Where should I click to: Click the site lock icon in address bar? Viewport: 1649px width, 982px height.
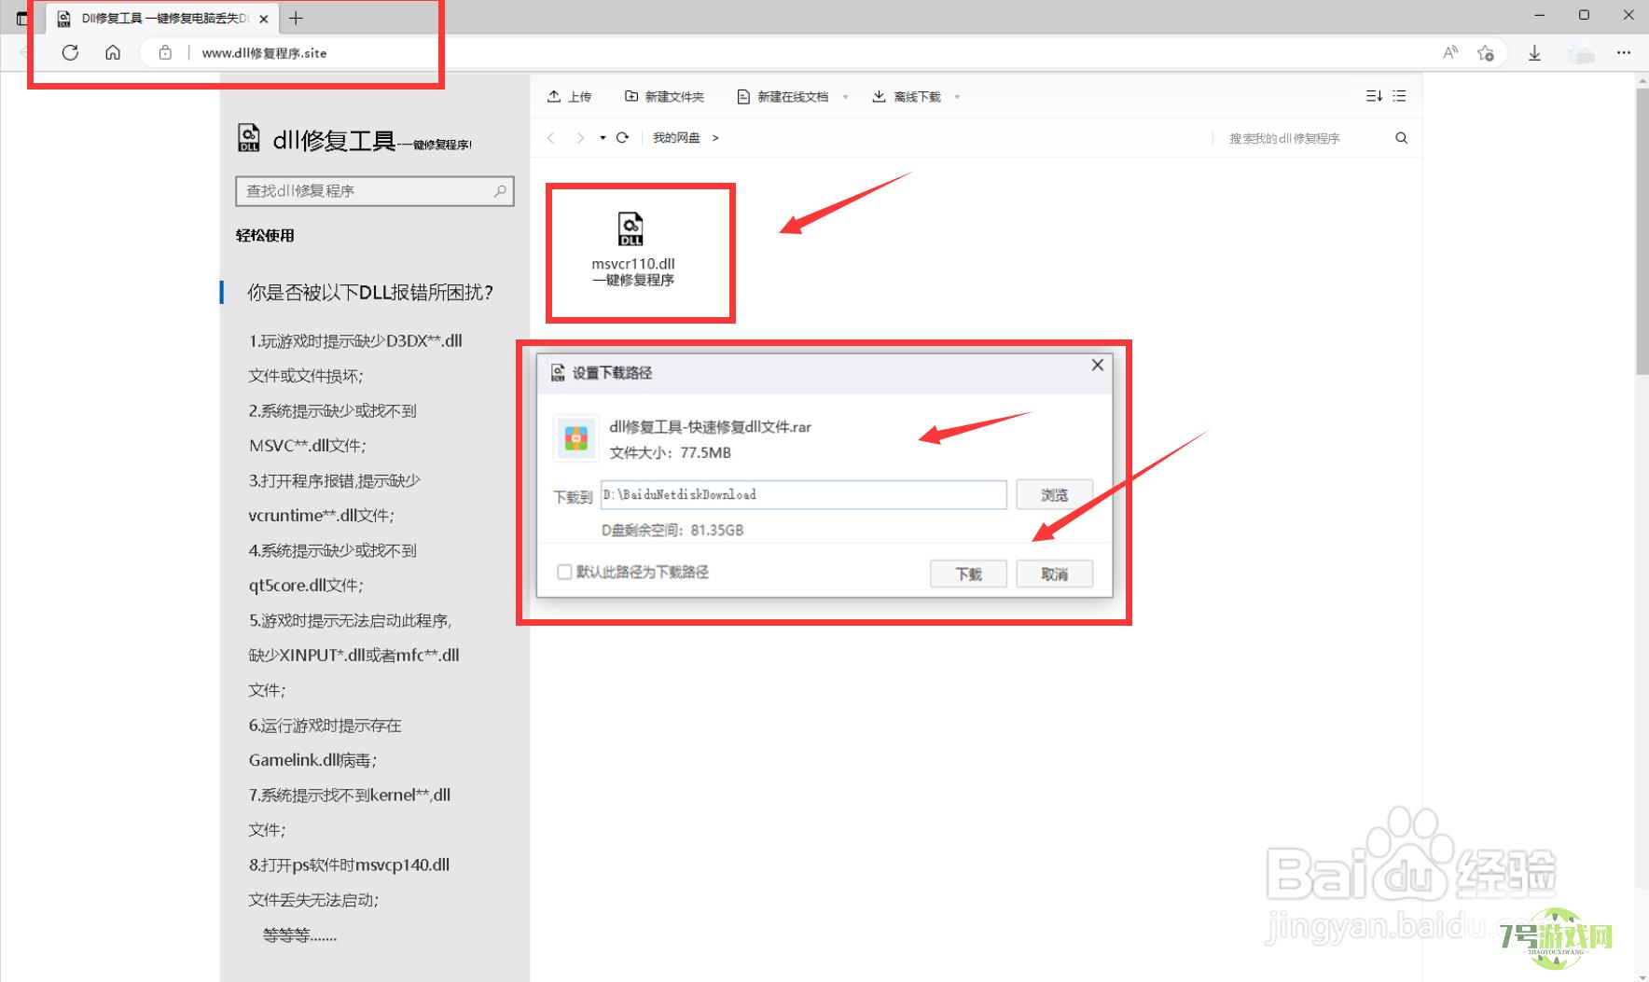pos(165,53)
